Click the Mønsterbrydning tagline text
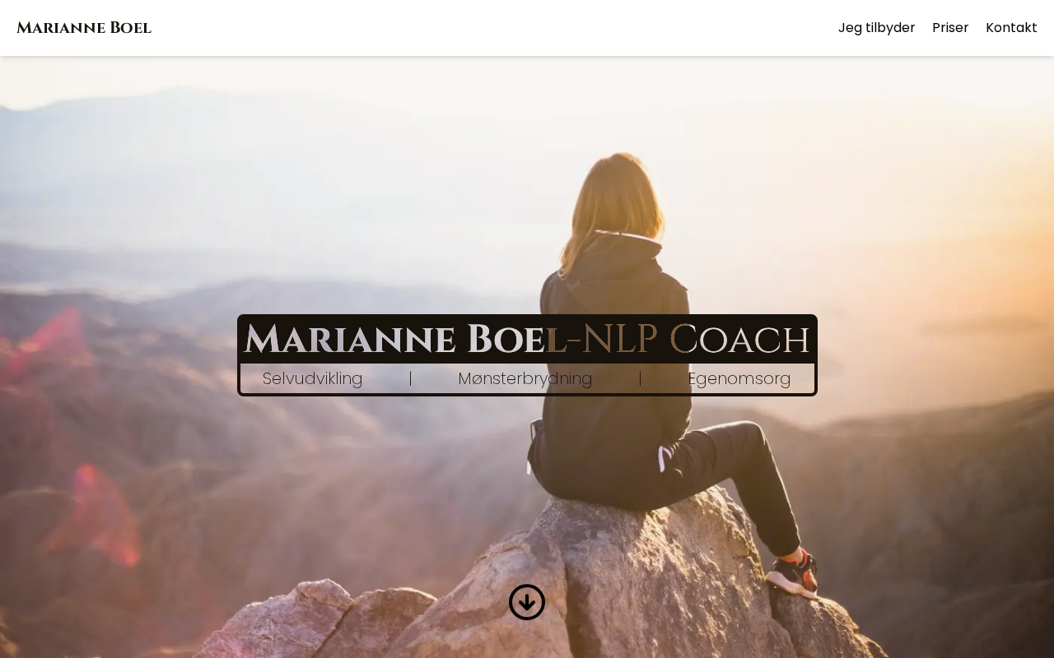1054x658 pixels. coord(525,378)
